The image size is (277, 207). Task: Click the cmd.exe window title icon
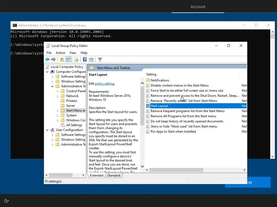coord(15,25)
